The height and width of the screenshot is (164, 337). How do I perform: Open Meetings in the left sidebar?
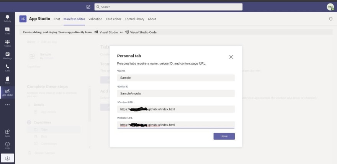(7, 55)
